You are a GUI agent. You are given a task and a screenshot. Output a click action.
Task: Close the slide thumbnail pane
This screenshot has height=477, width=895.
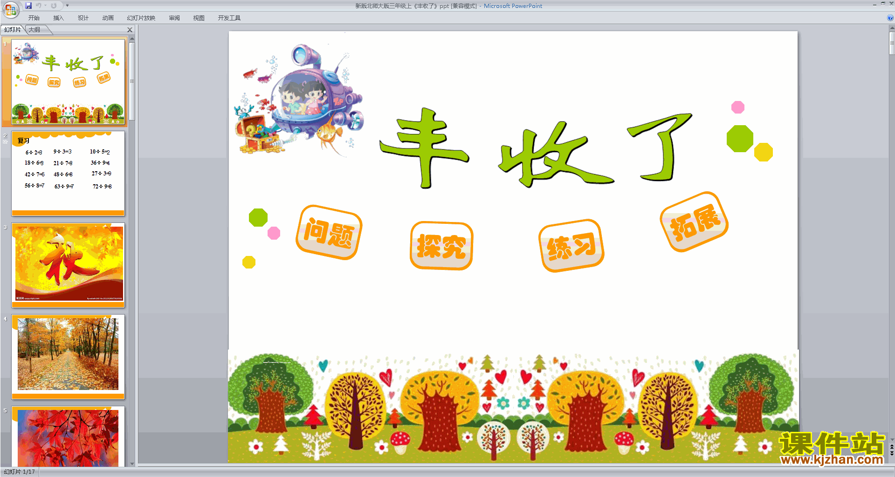pyautogui.click(x=130, y=30)
